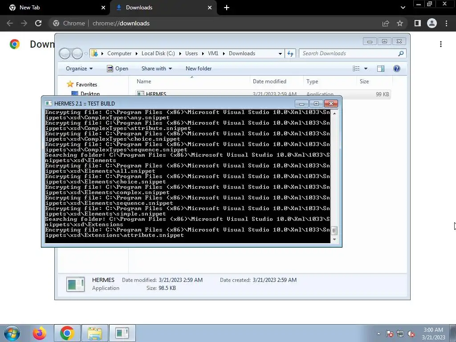Open Explorer help icon
456x342 pixels.
[397, 68]
